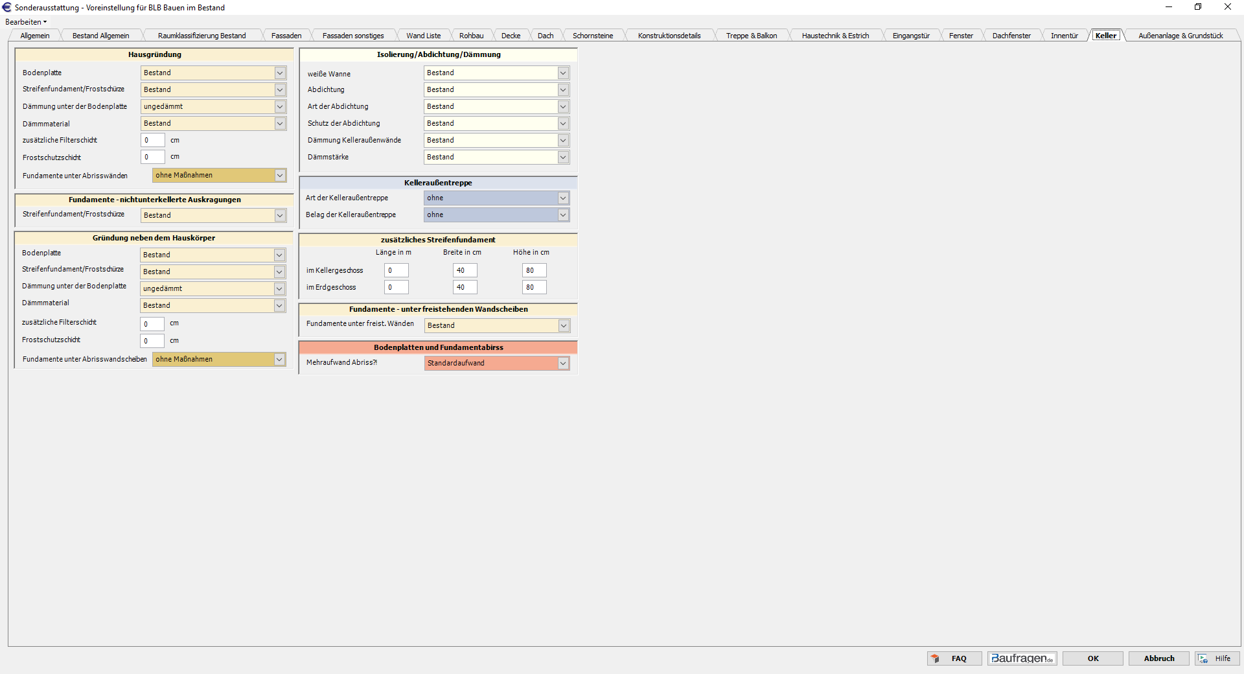Click the Hilfe help icon button
The image size is (1244, 674).
pyautogui.click(x=1203, y=658)
